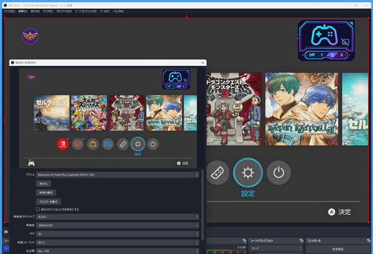The width and height of the screenshot is (373, 254).
Task: Pop out the audio mixer dock
Action: pyautogui.click(x=244, y=241)
